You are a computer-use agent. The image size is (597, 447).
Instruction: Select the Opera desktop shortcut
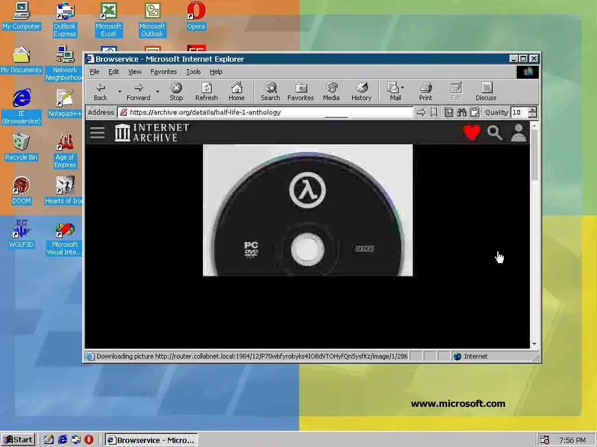coord(196,16)
